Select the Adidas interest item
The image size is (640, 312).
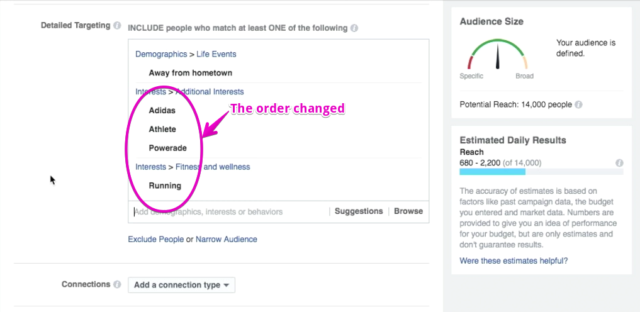[162, 111]
